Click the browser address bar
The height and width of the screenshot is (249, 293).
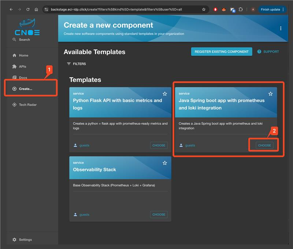[x=121, y=9]
